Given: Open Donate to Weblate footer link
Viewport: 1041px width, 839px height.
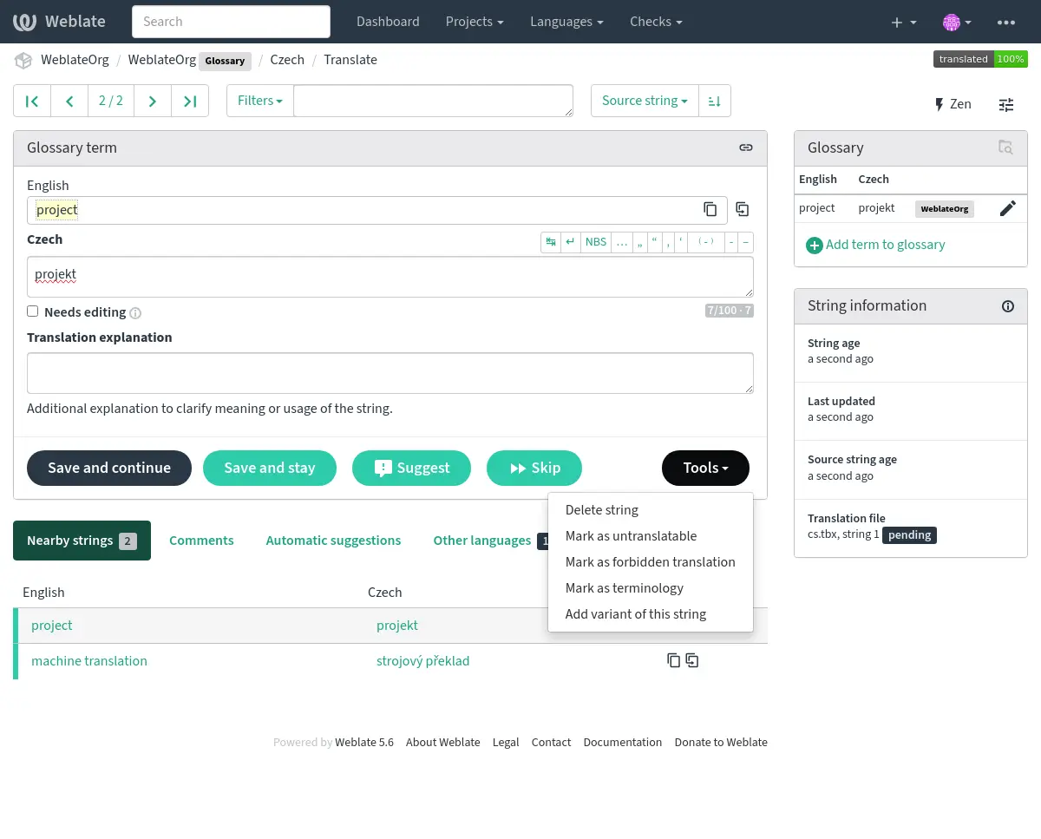Looking at the screenshot, I should point(721,743).
